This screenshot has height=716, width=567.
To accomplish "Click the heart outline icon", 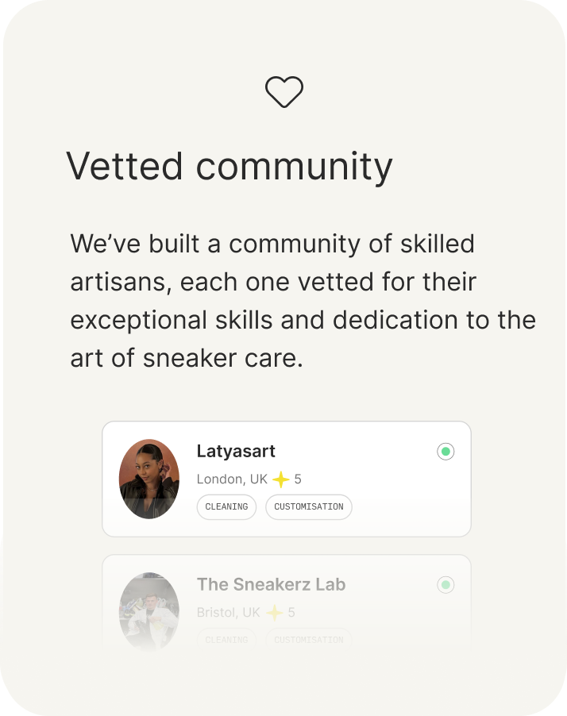I will click(x=284, y=92).
